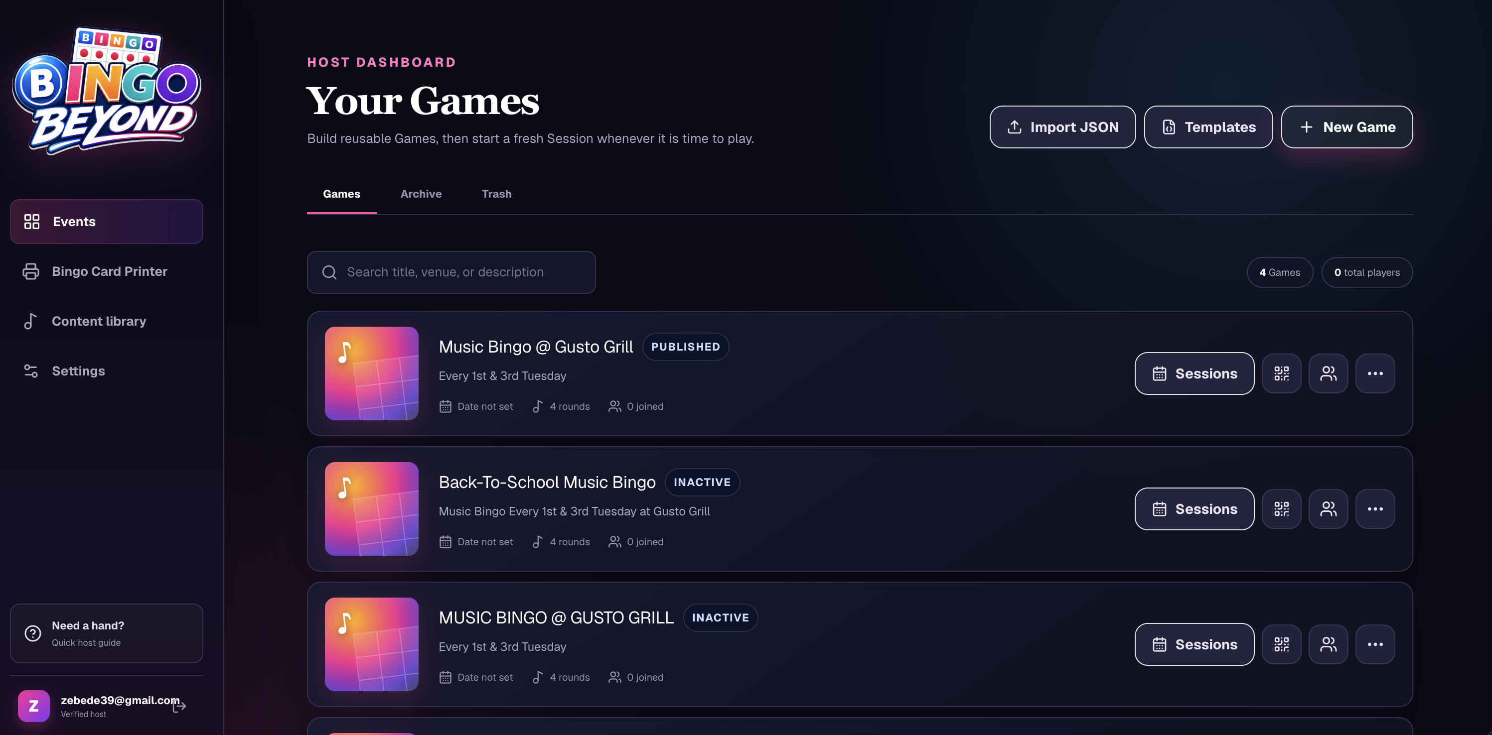Image resolution: width=1492 pixels, height=735 pixels.
Task: Click '0 joined' on MUSIC BINGO @ GUSTO GRILL
Action: (x=636, y=677)
